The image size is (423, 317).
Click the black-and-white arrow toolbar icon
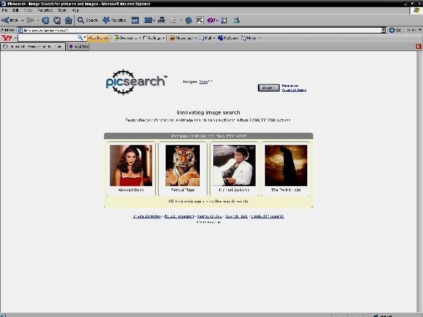tap(200, 20)
